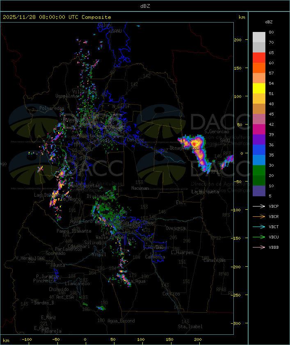
Task: Click the 80 value on the color scale
Action: coord(271,32)
